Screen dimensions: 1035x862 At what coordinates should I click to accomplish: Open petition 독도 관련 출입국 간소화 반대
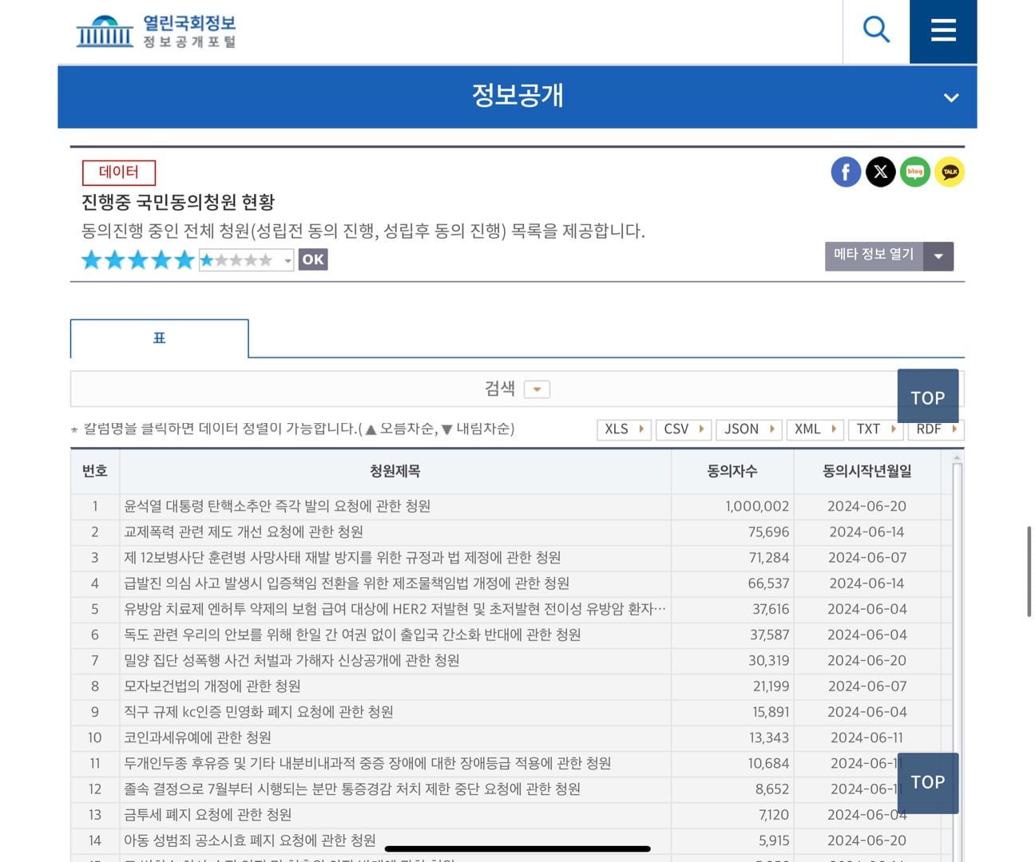coord(352,635)
